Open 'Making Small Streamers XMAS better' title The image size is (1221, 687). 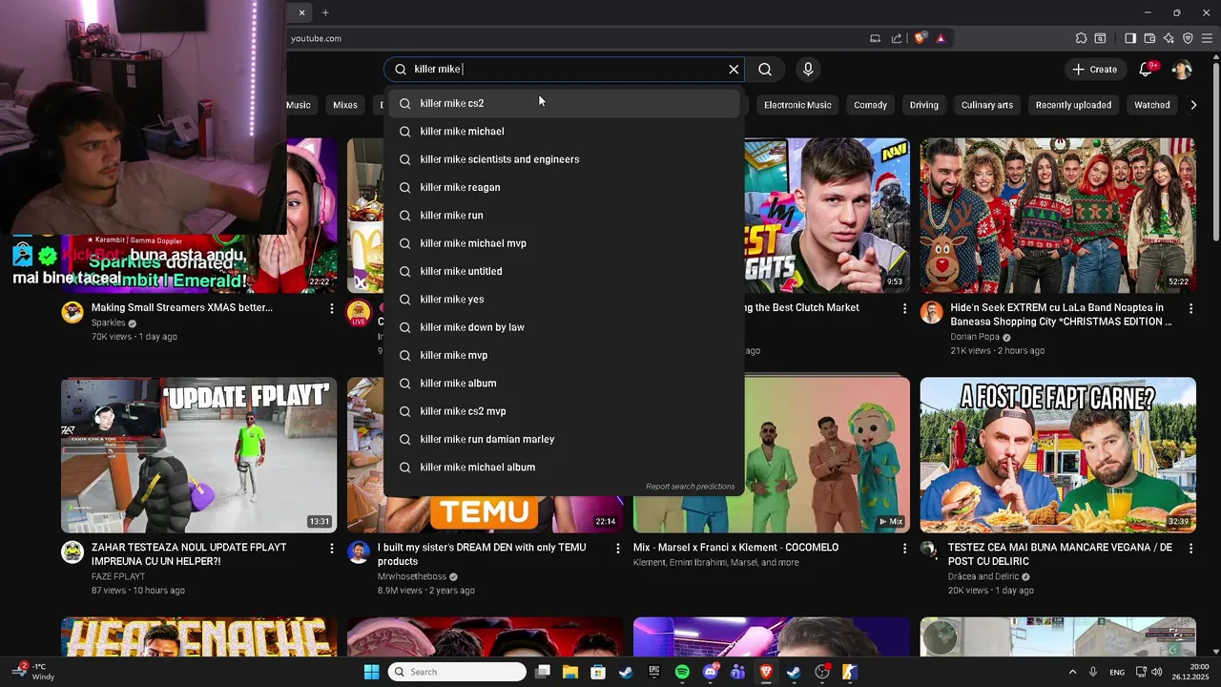[x=182, y=307]
